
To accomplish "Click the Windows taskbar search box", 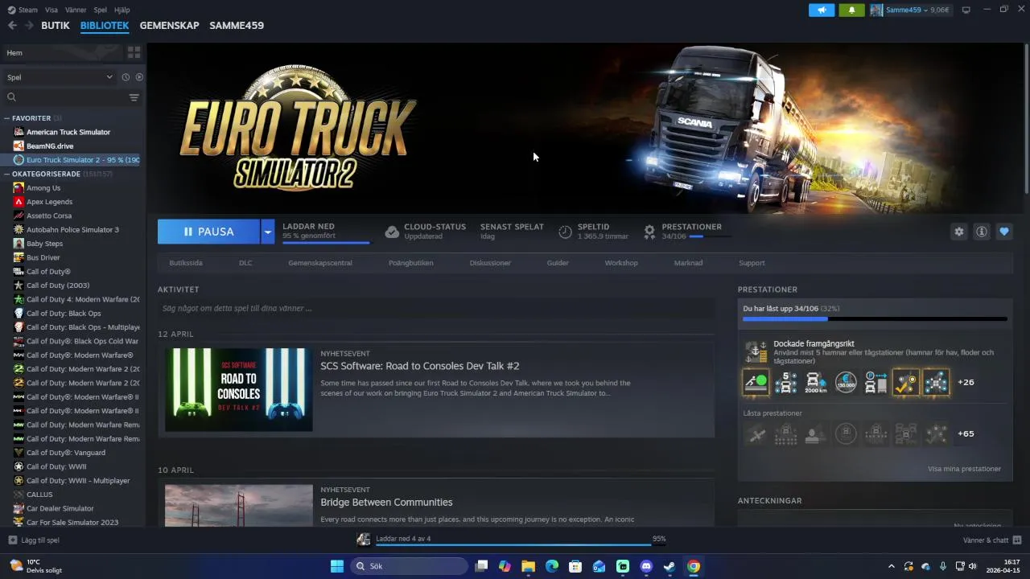I will click(x=408, y=566).
